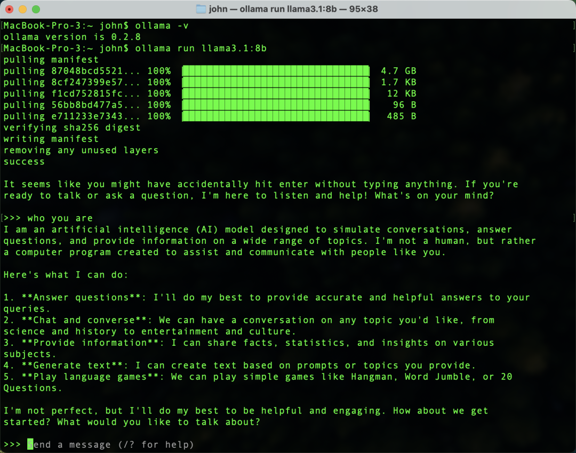
Task: Click the progress bar for f1cd752815fc
Action: click(276, 94)
